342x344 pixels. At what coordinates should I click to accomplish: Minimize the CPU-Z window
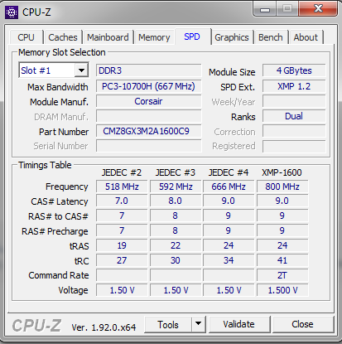coord(265,9)
